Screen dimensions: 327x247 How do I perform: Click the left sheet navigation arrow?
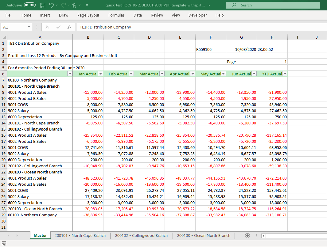[8, 235]
